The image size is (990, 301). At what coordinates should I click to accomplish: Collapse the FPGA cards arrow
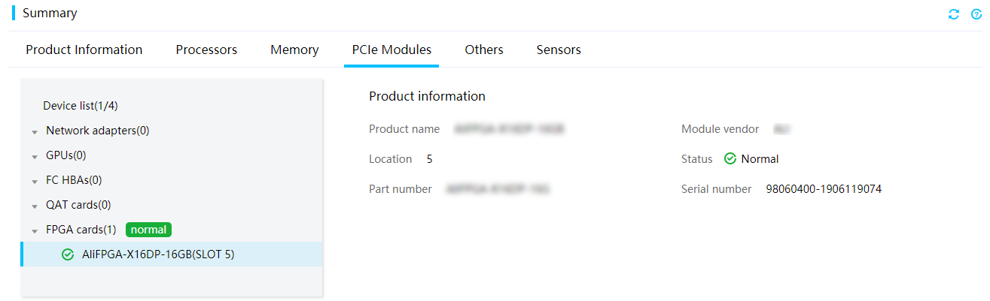[35, 231]
